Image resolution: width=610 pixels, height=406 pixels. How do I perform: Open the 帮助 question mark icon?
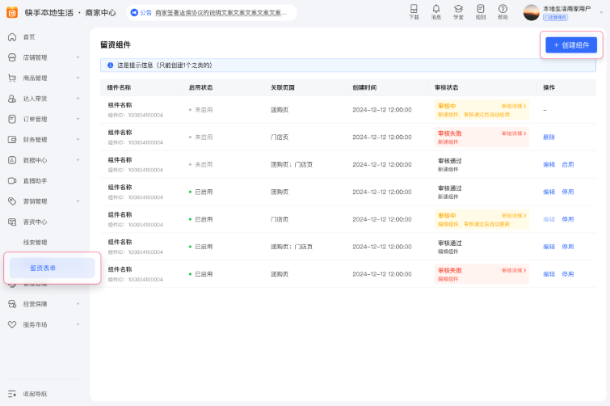tap(503, 9)
